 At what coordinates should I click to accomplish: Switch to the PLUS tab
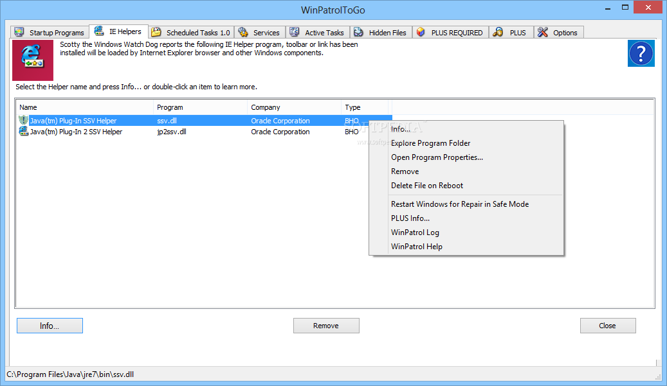point(511,32)
